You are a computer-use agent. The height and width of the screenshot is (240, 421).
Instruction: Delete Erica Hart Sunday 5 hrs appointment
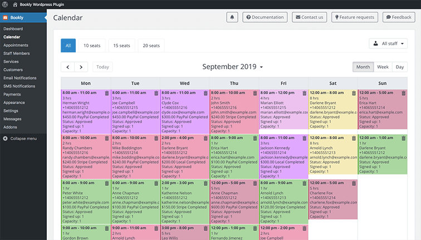[x=403, y=93]
